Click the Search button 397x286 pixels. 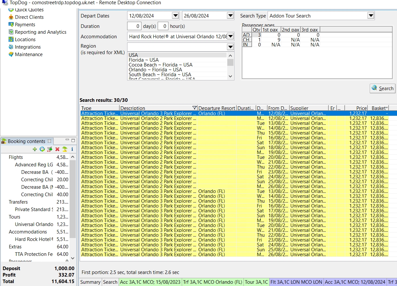coord(382,89)
